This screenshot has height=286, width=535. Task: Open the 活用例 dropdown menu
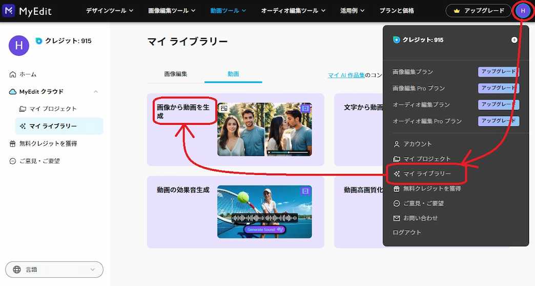tap(352, 11)
